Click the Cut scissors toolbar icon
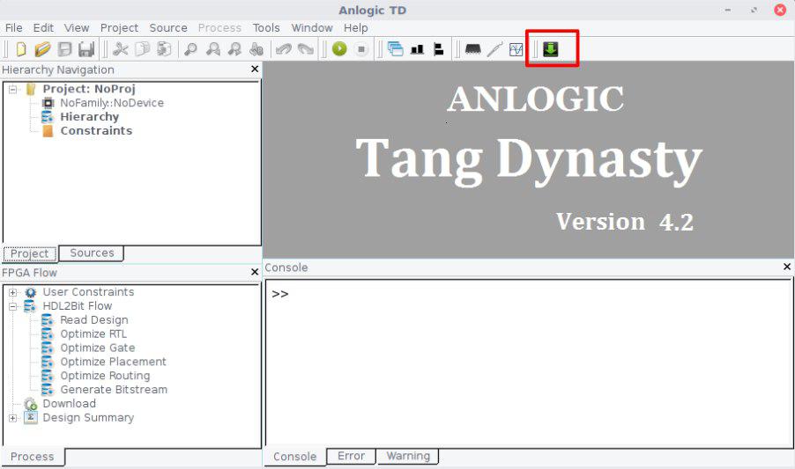 pos(120,49)
